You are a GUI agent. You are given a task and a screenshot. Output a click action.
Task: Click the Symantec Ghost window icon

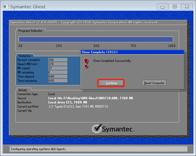pos(6,7)
